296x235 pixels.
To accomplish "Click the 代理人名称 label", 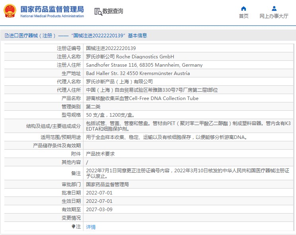I will pos(69,81).
